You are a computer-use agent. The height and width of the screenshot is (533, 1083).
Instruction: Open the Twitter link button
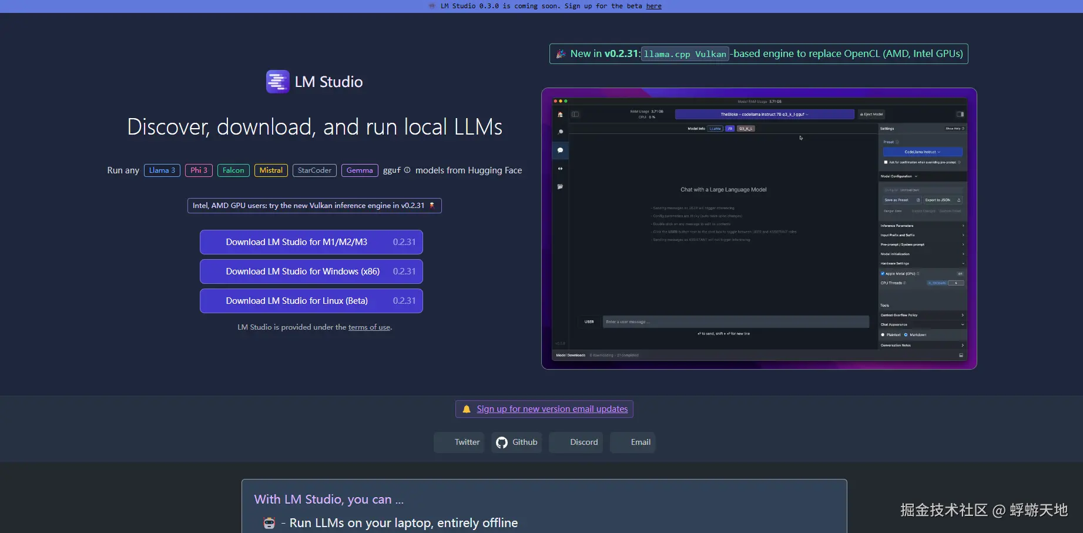[x=459, y=443]
